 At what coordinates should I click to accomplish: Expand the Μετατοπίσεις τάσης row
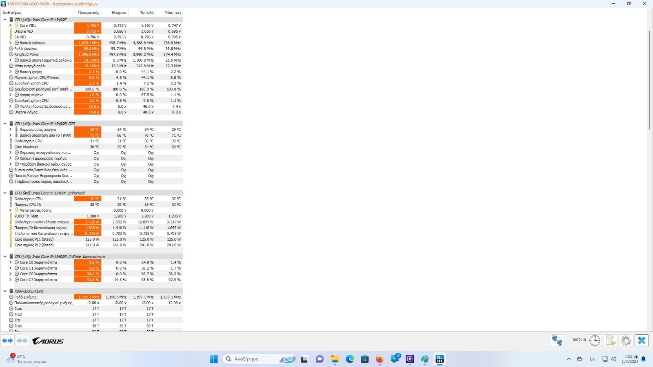pos(11,210)
